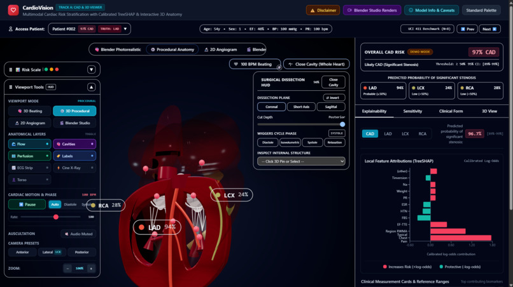This screenshot has width=513, height=287.
Task: Open Blender Studio Renders
Action: 372,10
